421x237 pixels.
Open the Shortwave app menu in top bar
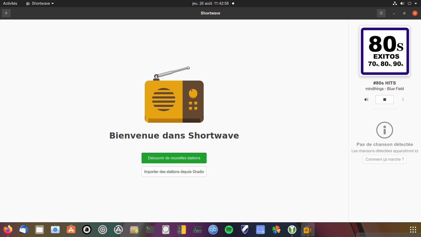(40, 3)
